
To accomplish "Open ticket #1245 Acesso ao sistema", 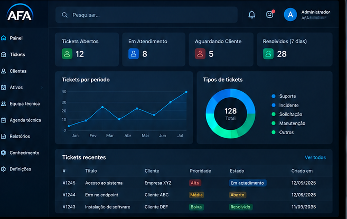I will (194, 183).
